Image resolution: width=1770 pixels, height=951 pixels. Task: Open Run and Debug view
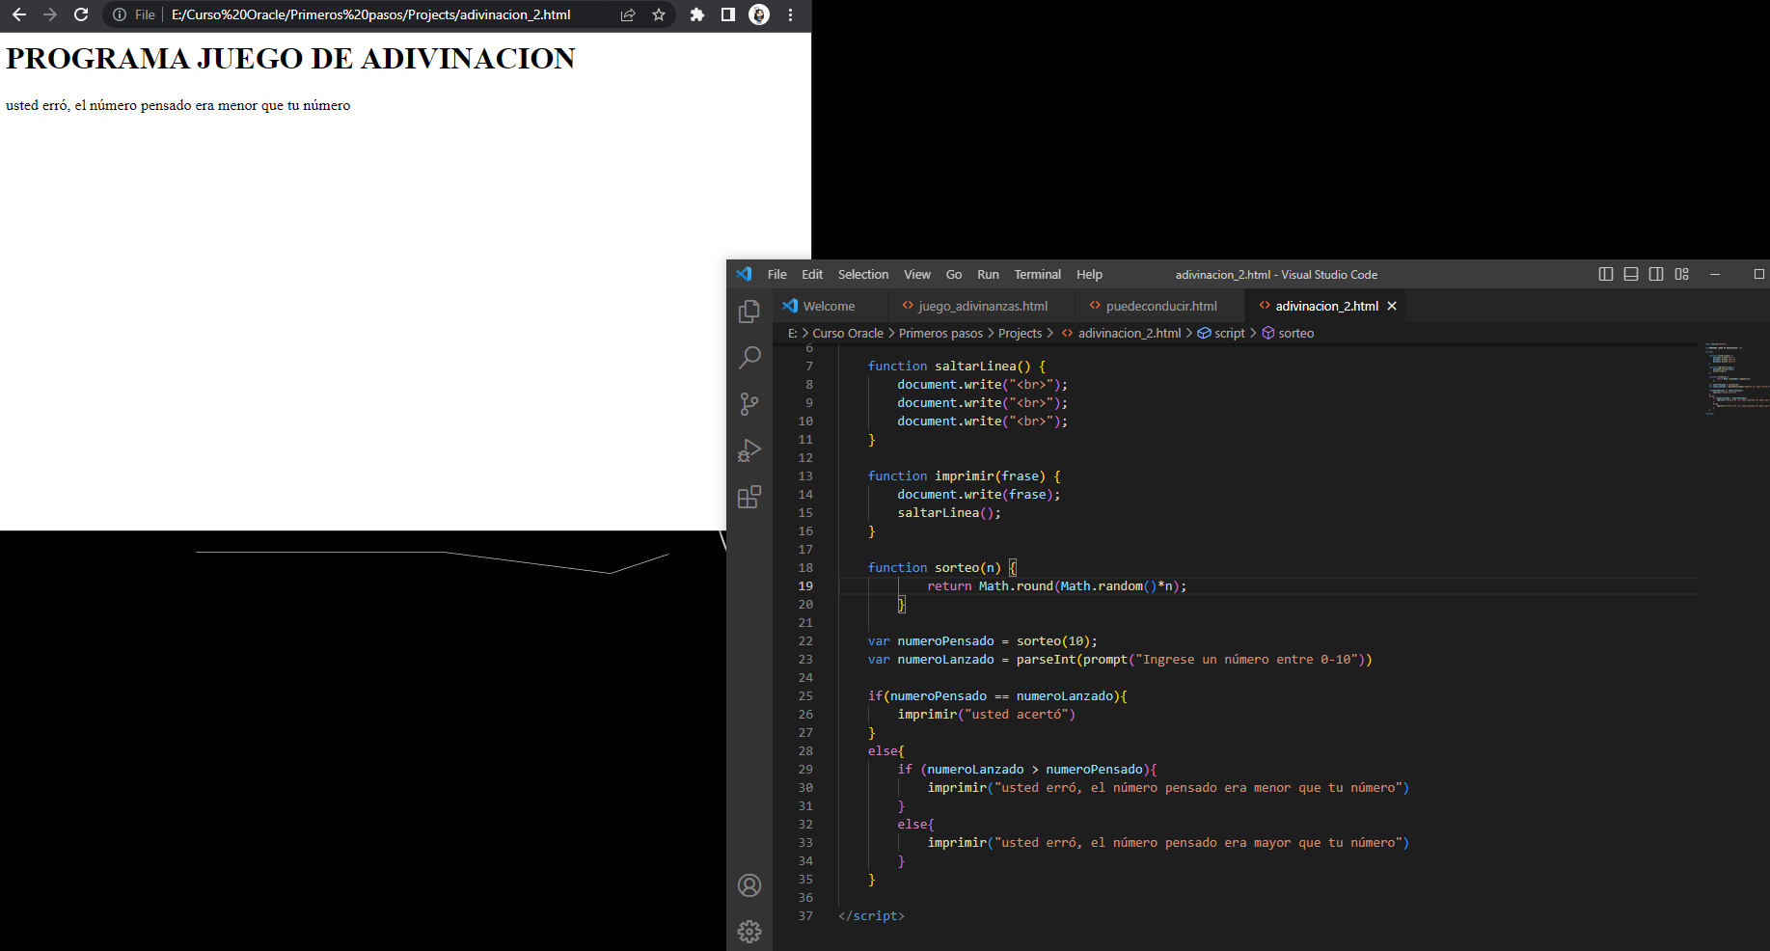749,450
